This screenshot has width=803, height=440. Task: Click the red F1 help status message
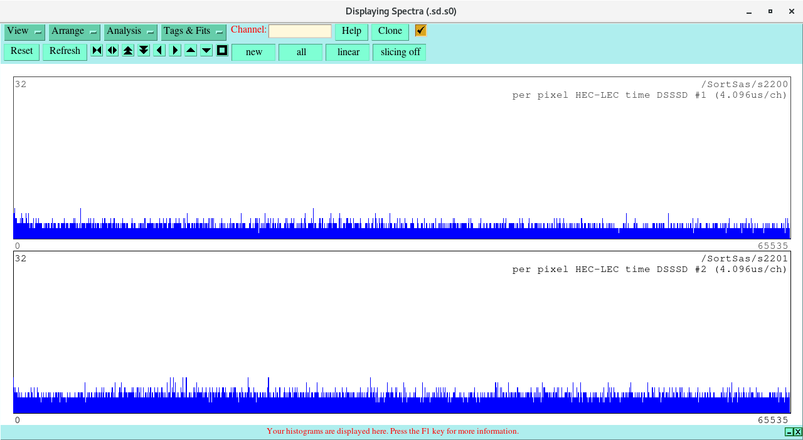click(393, 431)
